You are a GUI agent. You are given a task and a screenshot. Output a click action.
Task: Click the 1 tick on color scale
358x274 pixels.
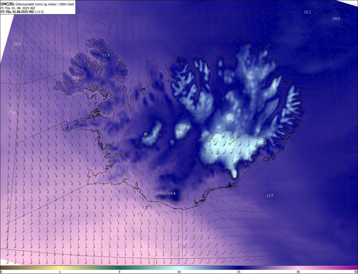click(x=60, y=272)
